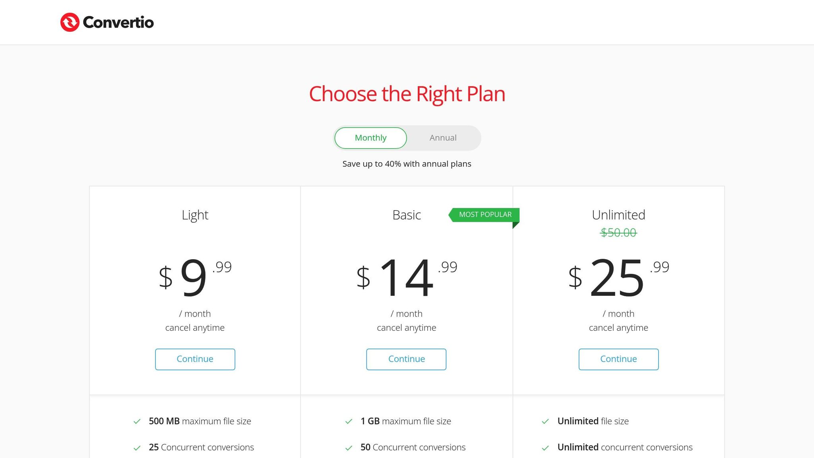
Task: Click checkmark beside 500 MB maximum file size
Action: pos(137,421)
